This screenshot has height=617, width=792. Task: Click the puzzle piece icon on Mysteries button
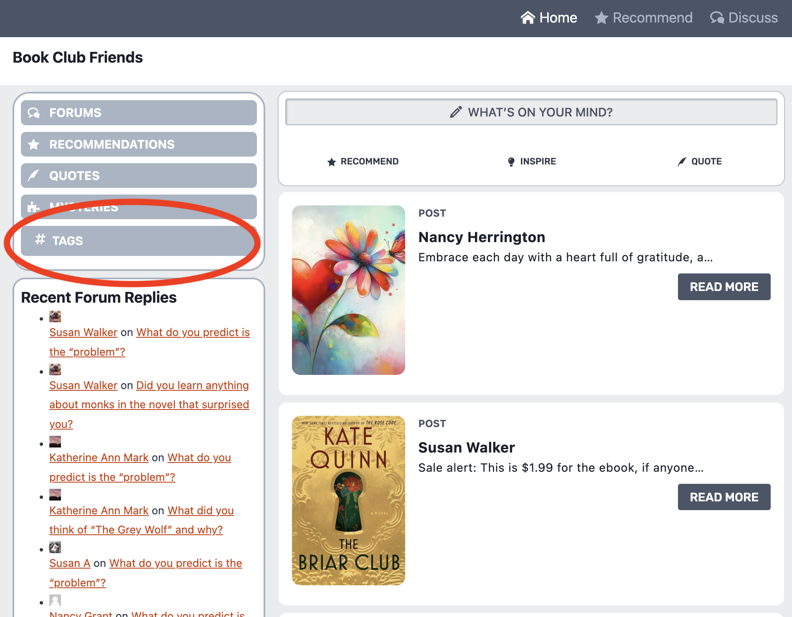click(x=33, y=207)
